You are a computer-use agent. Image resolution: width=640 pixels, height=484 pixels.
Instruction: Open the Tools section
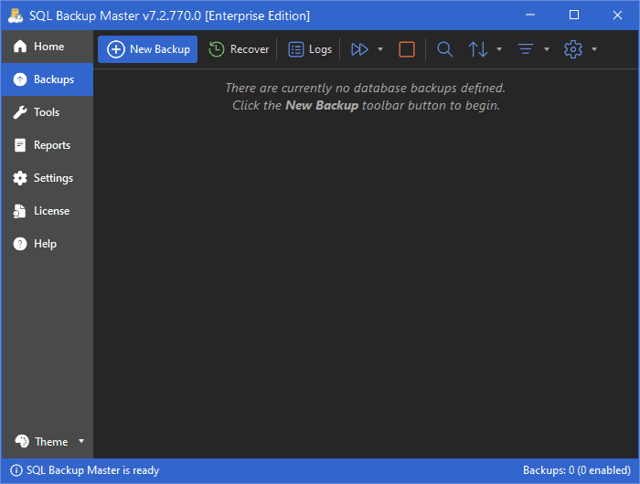pos(48,112)
